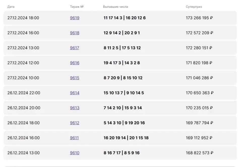Open draw number 9614 link

coord(75,93)
